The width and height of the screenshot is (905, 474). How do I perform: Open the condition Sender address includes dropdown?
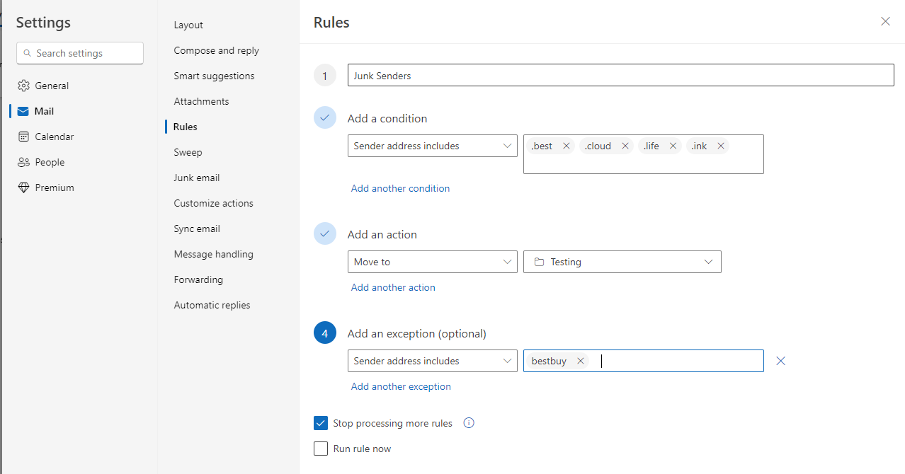point(433,146)
